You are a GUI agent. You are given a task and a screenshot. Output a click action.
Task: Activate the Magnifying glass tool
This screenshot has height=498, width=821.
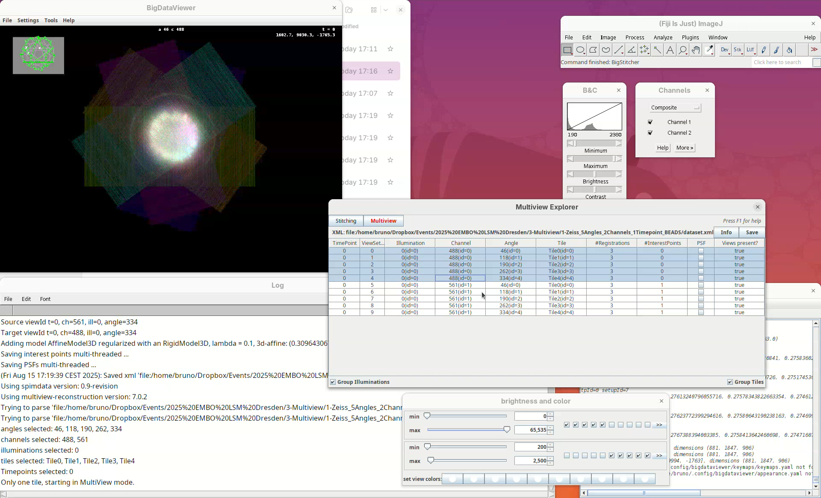683,50
